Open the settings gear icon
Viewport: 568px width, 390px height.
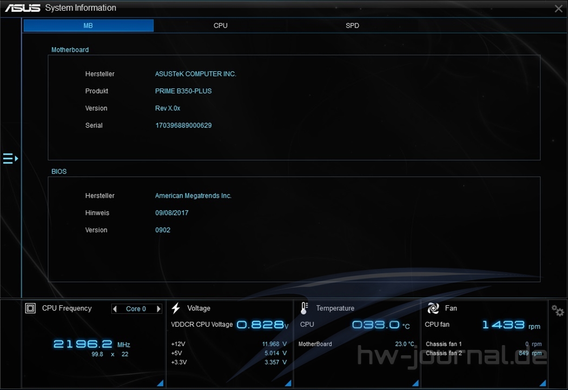[x=558, y=311]
